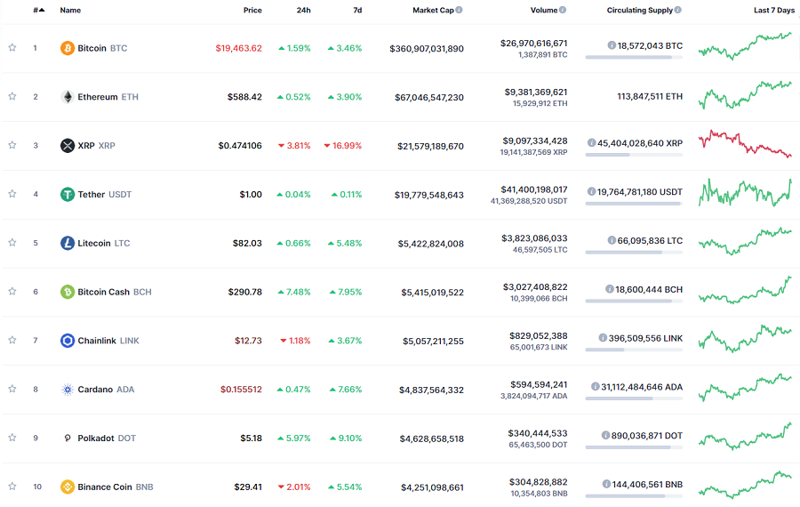Sort by rank number column header
The height and width of the screenshot is (507, 800).
click(39, 10)
